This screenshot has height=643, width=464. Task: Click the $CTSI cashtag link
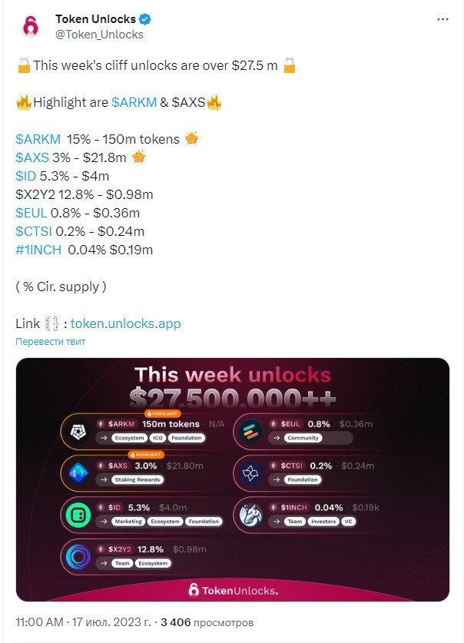[34, 231]
